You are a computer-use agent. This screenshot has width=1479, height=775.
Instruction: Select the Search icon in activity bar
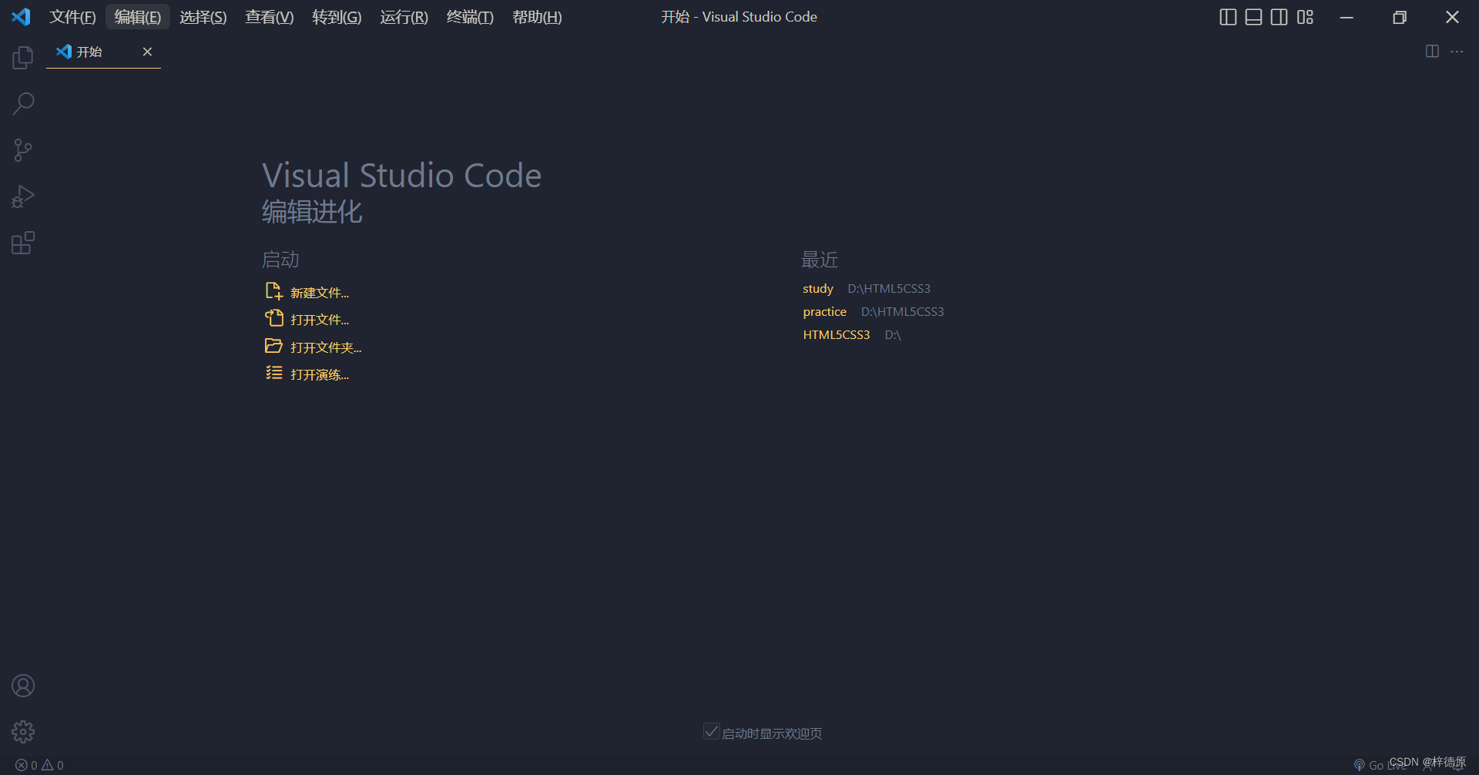pos(22,103)
